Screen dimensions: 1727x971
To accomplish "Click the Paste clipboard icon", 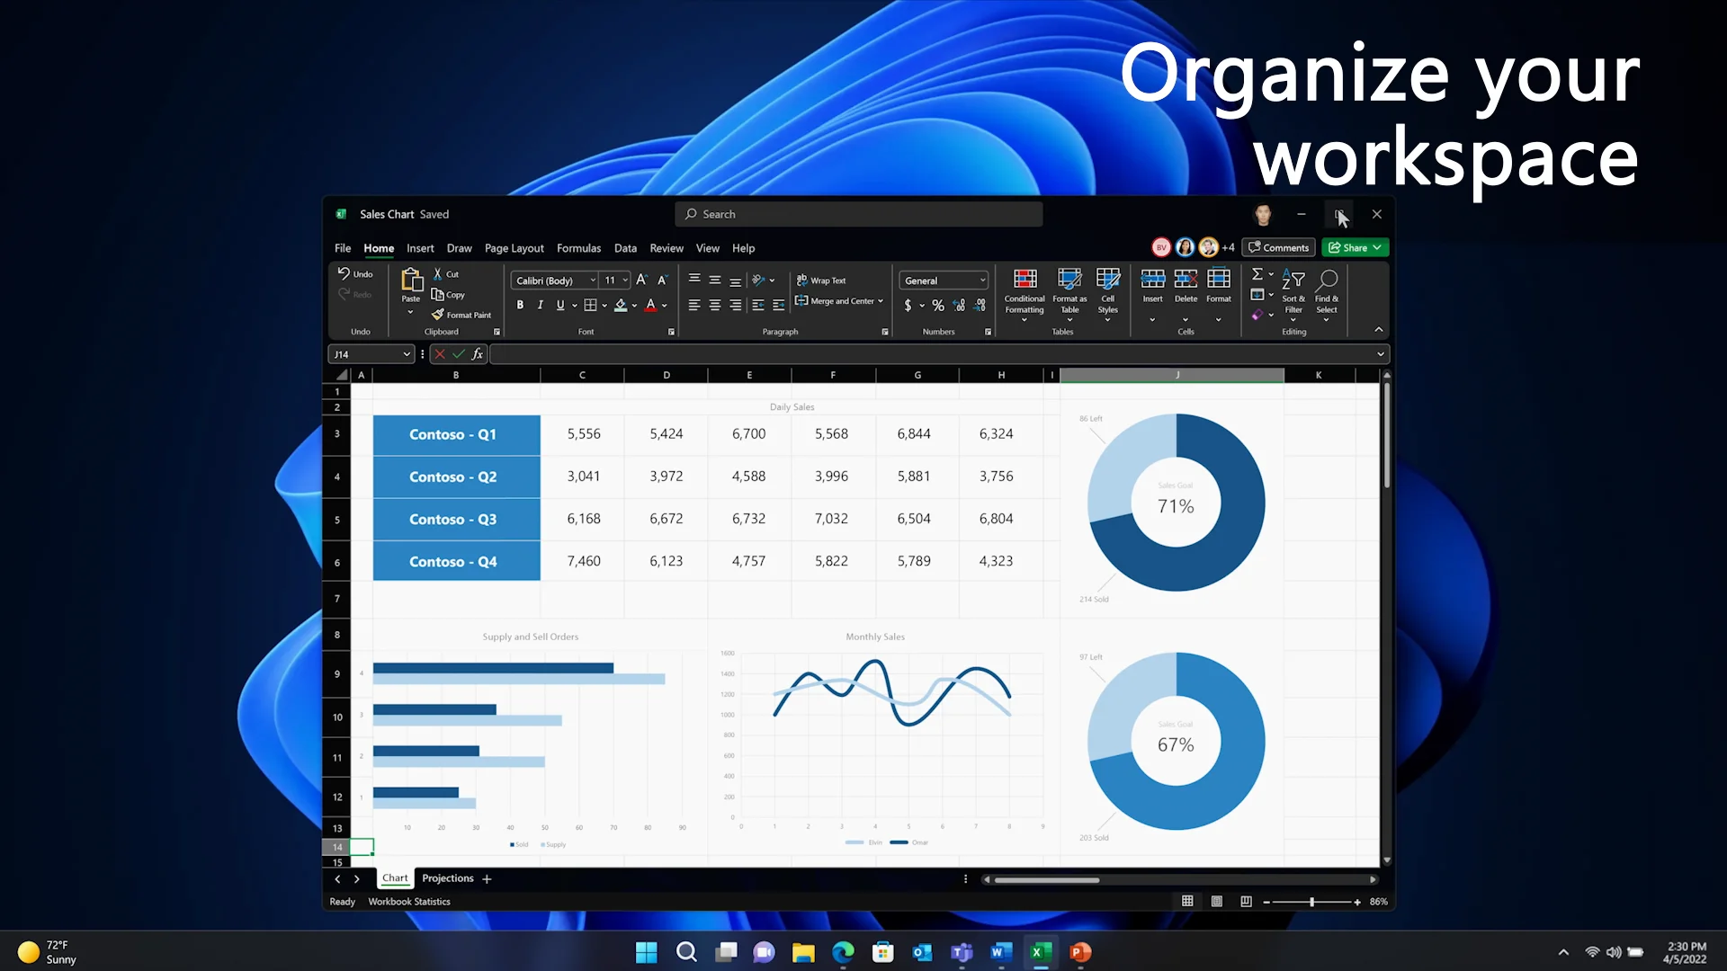I will [411, 281].
